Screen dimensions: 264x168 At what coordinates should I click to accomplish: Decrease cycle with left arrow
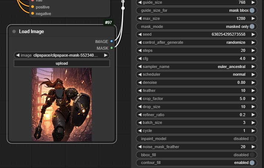140,131
